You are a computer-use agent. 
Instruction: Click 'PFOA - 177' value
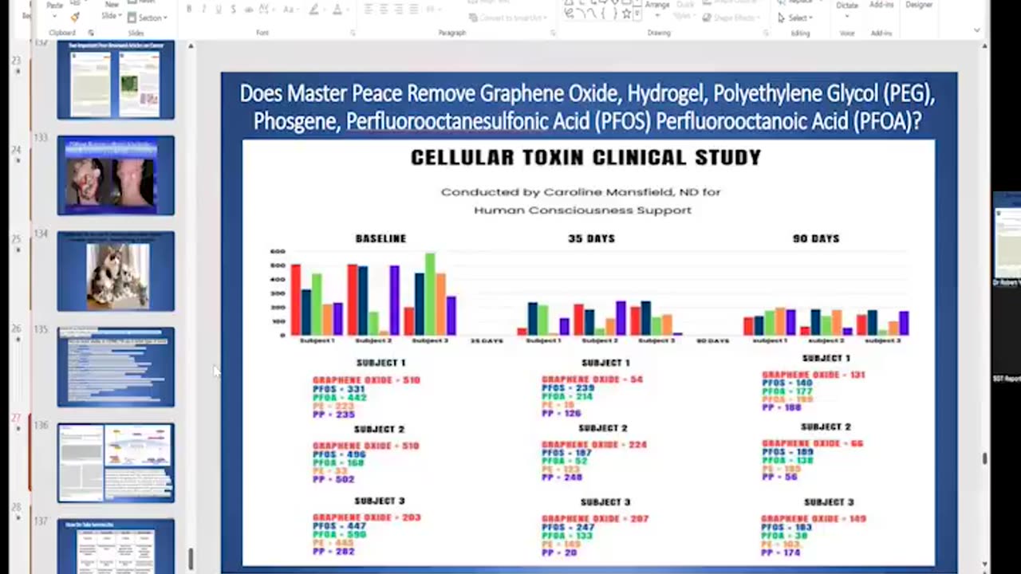coord(787,391)
